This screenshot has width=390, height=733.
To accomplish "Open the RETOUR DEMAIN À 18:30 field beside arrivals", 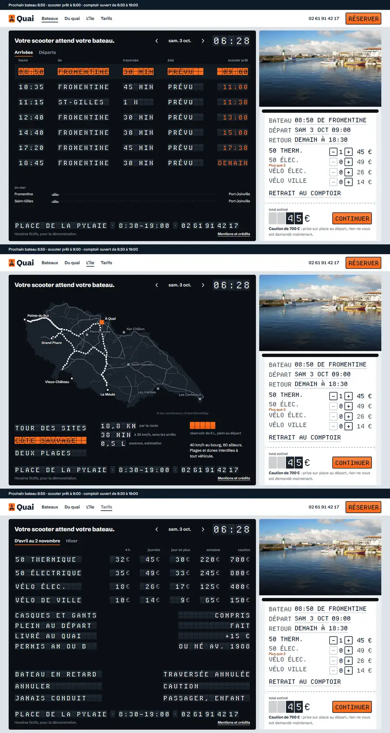I will pyautogui.click(x=321, y=140).
